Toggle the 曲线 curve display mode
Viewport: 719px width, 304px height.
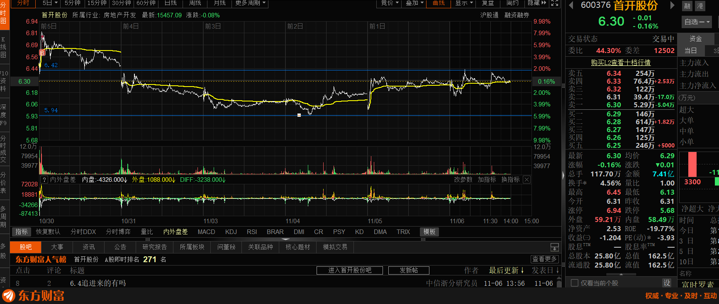[439, 3]
